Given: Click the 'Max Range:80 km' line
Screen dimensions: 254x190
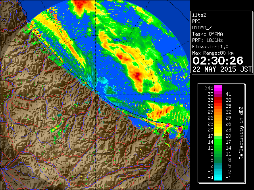Looking at the screenshot, I should pyautogui.click(x=213, y=53).
